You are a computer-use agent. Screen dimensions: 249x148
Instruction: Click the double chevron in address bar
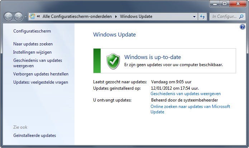[x=38, y=16]
